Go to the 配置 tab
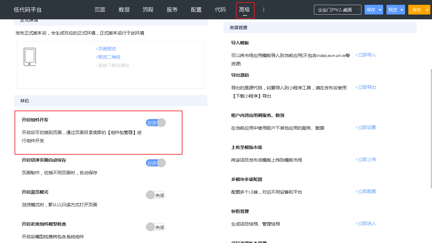 (x=196, y=10)
